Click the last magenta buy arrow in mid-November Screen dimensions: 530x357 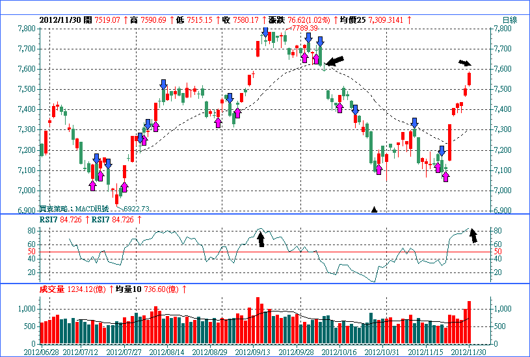coord(445,176)
